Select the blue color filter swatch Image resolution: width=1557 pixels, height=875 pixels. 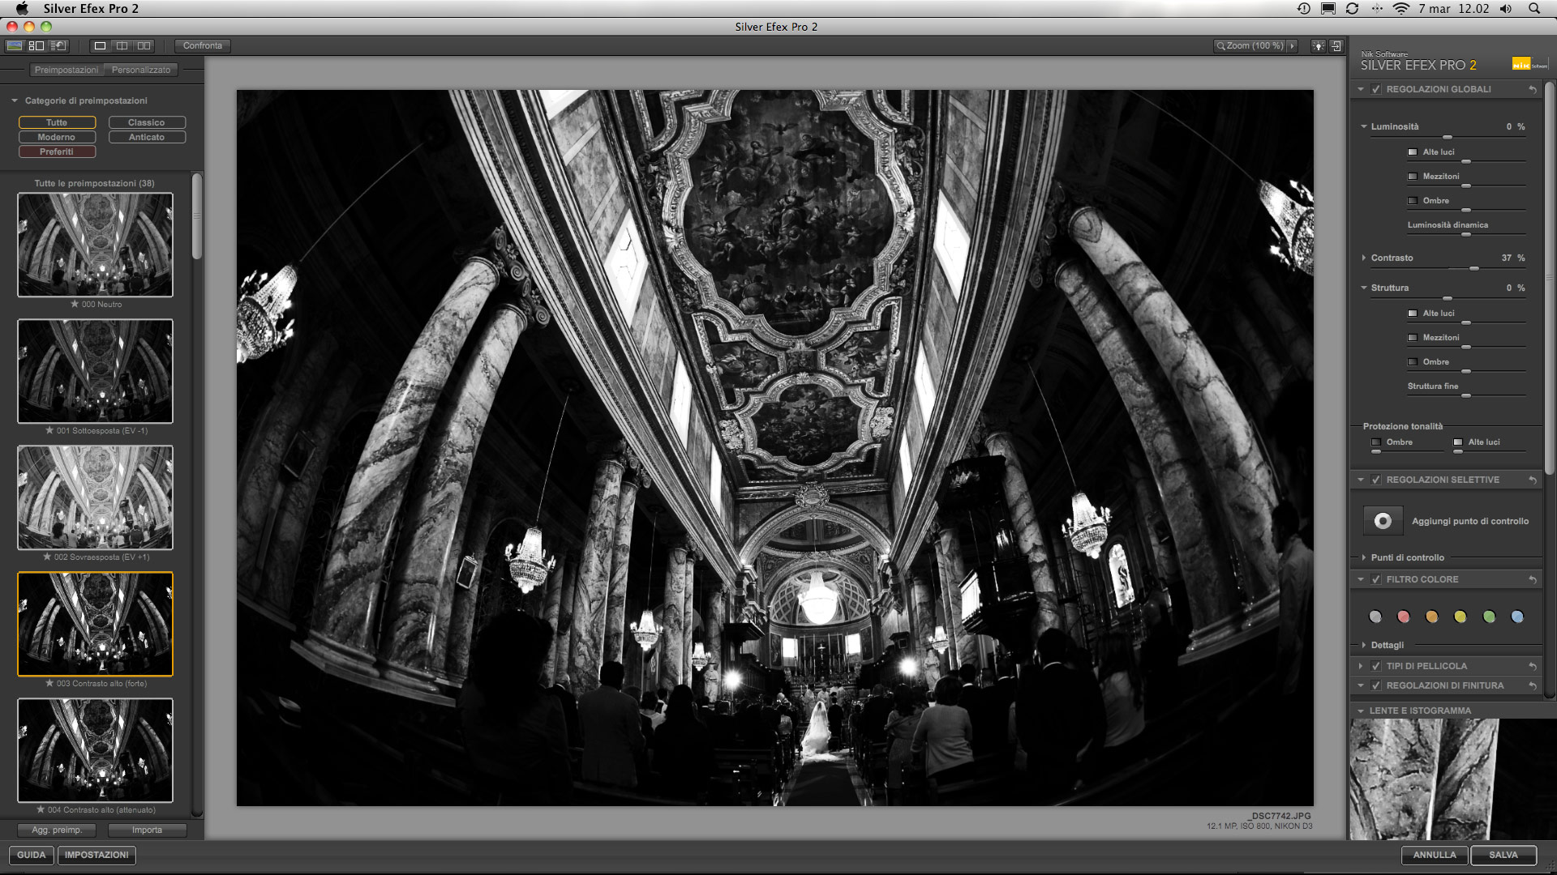[1517, 617]
